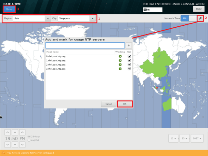208x156 pixels.
Task: Uncheck Use for 0.rhel.pool.ntp.org
Action: coord(129,56)
